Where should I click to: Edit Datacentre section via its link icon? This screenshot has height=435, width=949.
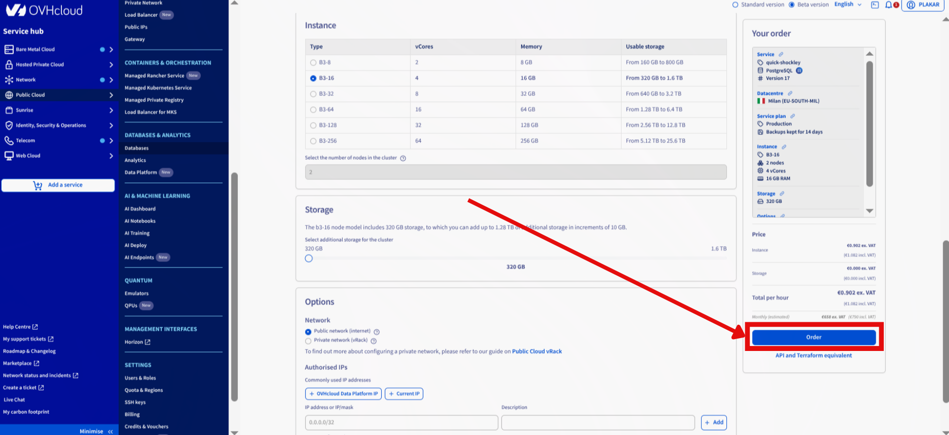(790, 93)
